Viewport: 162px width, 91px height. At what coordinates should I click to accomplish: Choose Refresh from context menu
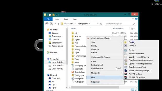(105, 53)
